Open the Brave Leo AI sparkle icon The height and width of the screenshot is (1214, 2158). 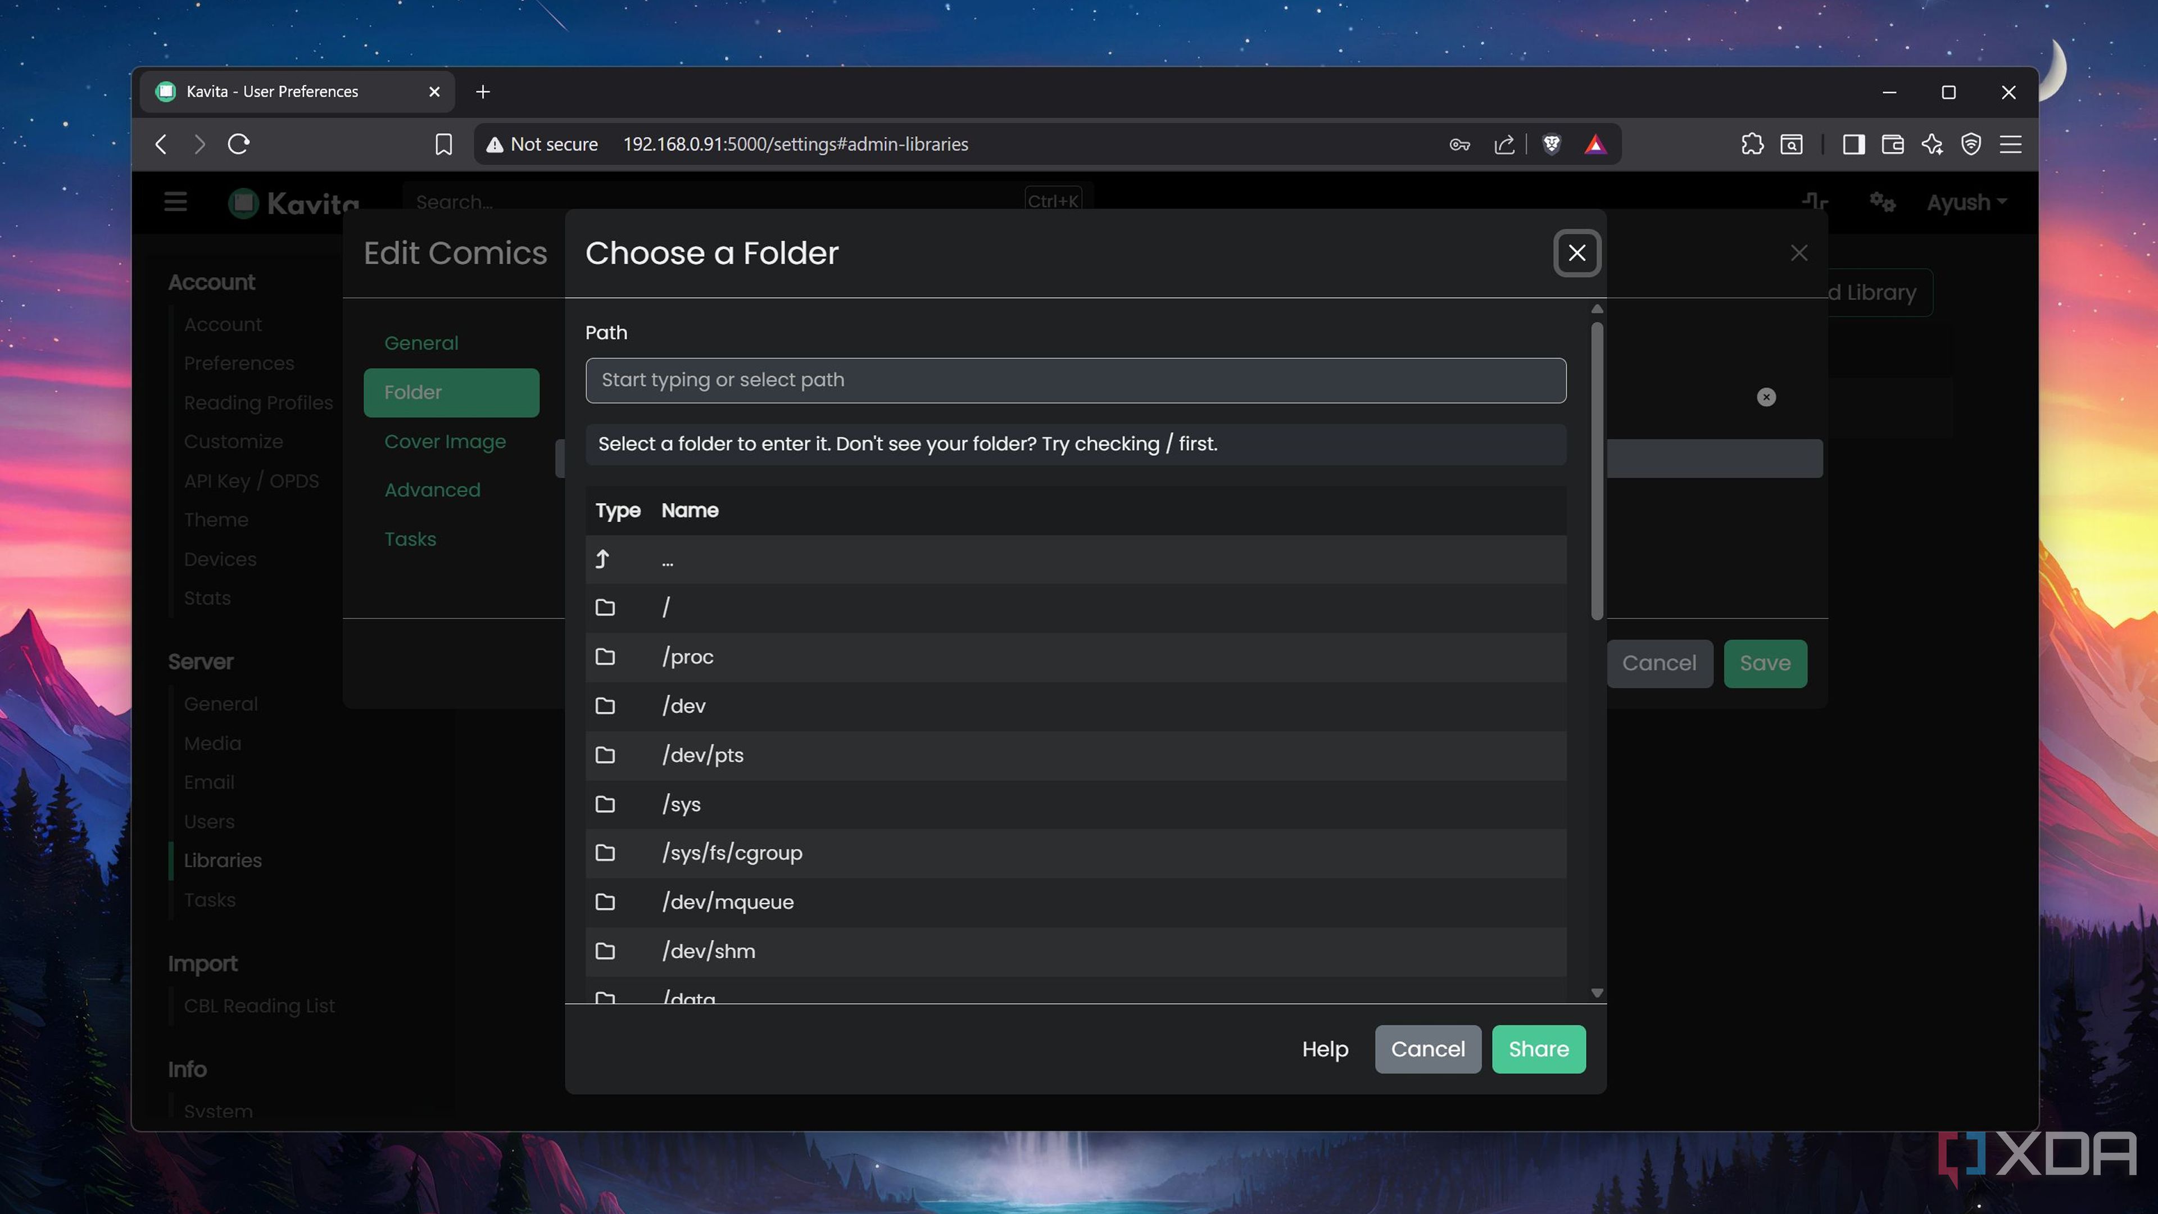tap(1932, 144)
